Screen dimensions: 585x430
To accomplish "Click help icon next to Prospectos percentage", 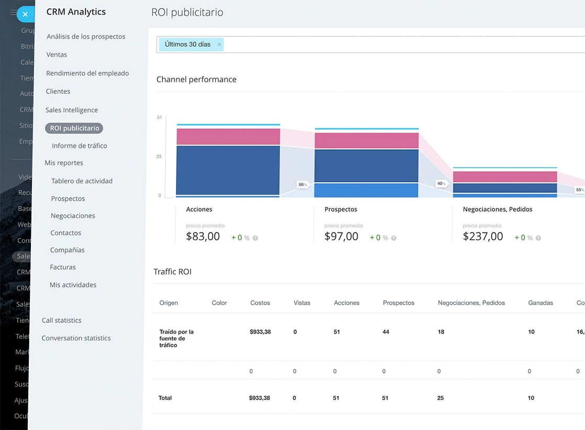I will [393, 238].
